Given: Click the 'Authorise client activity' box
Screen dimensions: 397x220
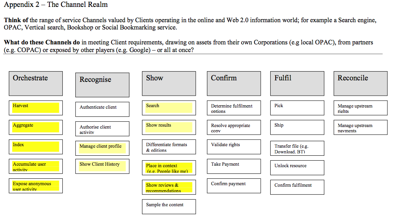Looking at the screenshot, I should 102,129.
